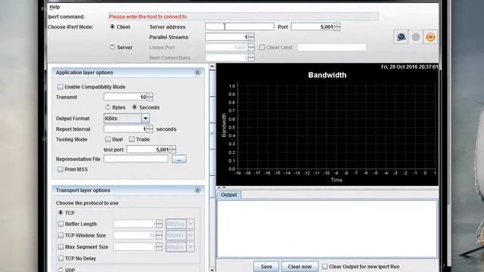
Task: Increase the Report Interval with up arrow
Action: (150, 127)
